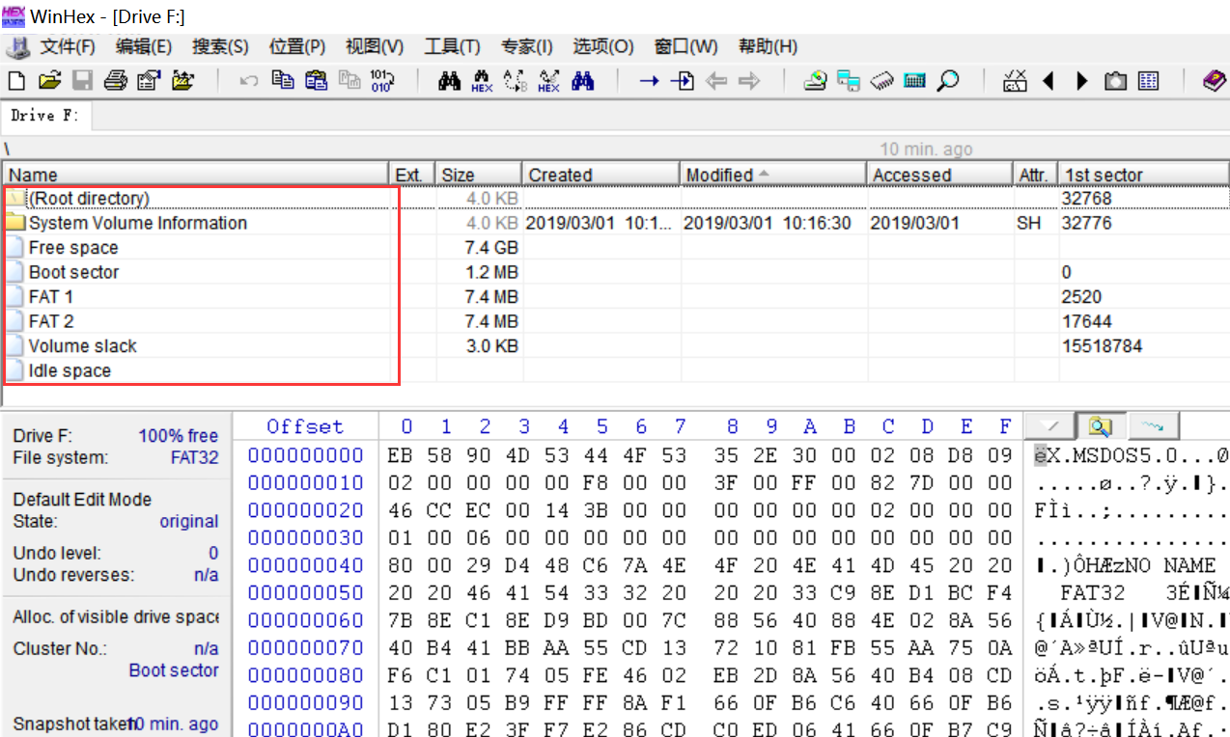The height and width of the screenshot is (737, 1230).
Task: Click the Paste clipboard icon
Action: 316,81
